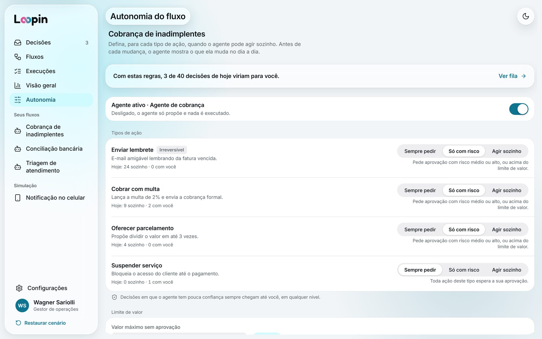Click the Execuções checklist icon

(x=18, y=71)
